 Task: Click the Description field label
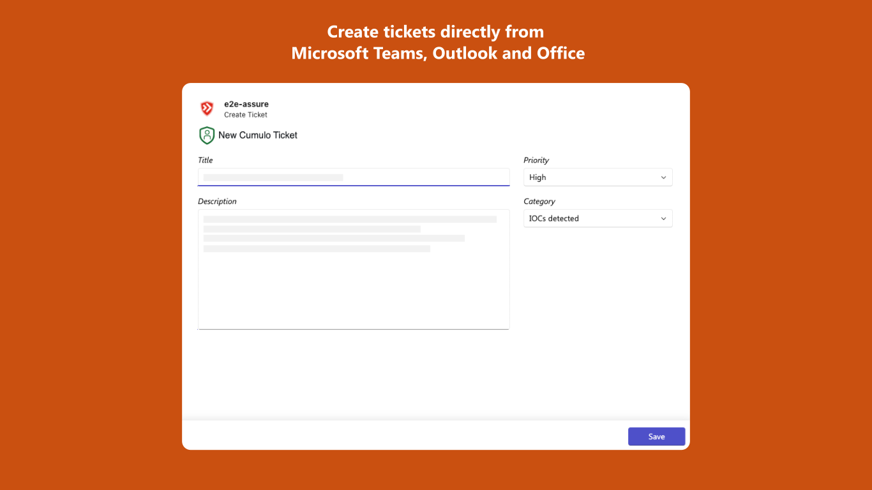click(x=217, y=202)
